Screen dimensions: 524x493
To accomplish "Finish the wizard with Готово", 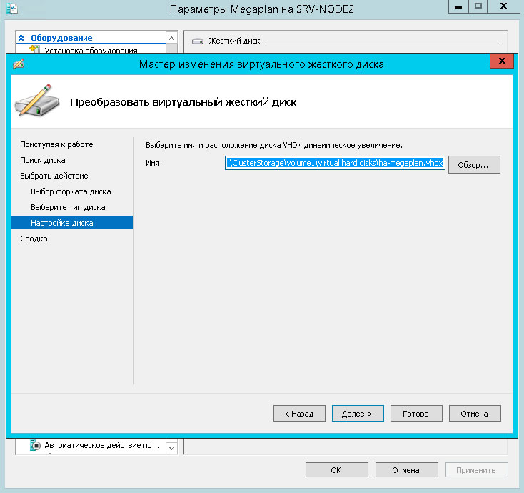I will tap(416, 414).
